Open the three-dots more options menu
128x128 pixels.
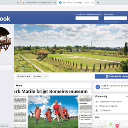(46, 76)
